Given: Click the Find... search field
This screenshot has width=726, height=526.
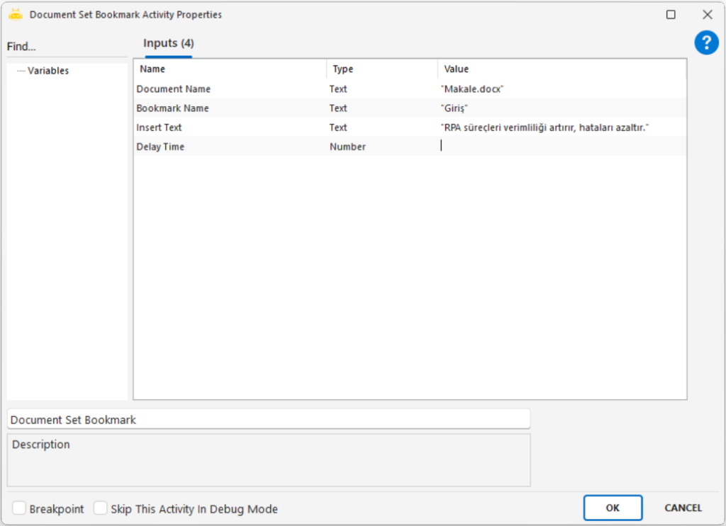Looking at the screenshot, I should point(67,47).
